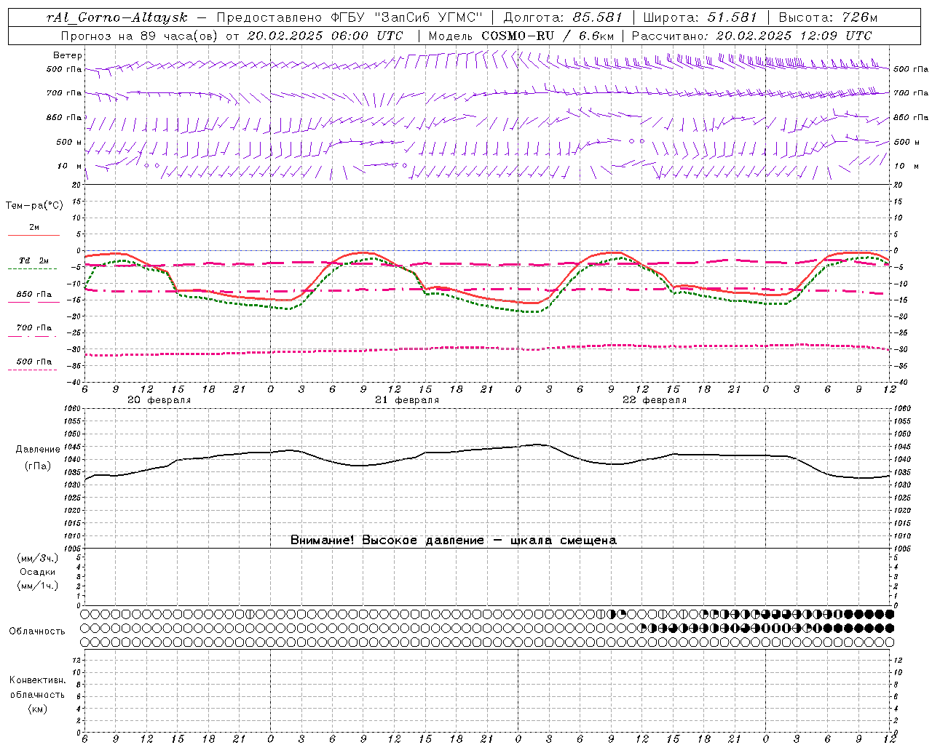
Task: Click the forecast start text Прогноз на 89 часа(ов)
Action: click(138, 36)
